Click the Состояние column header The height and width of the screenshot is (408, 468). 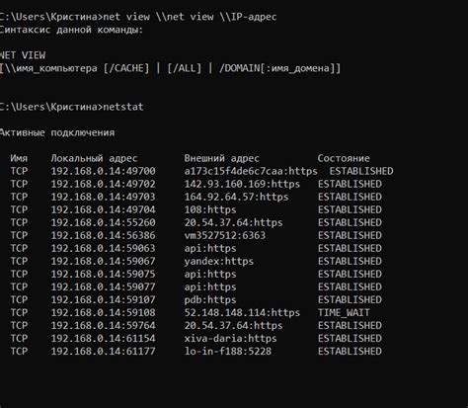click(344, 158)
